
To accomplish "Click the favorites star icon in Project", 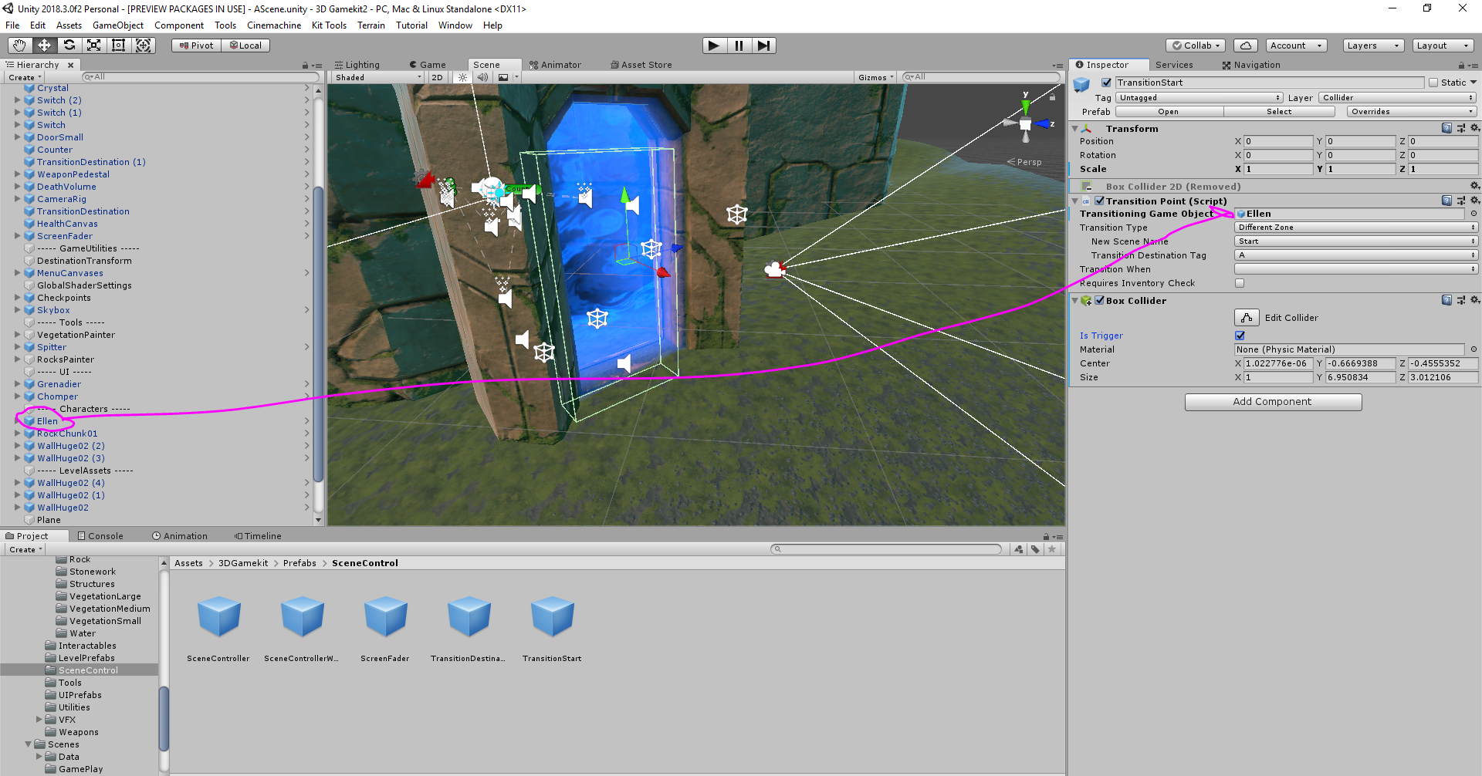I will click(x=1051, y=549).
